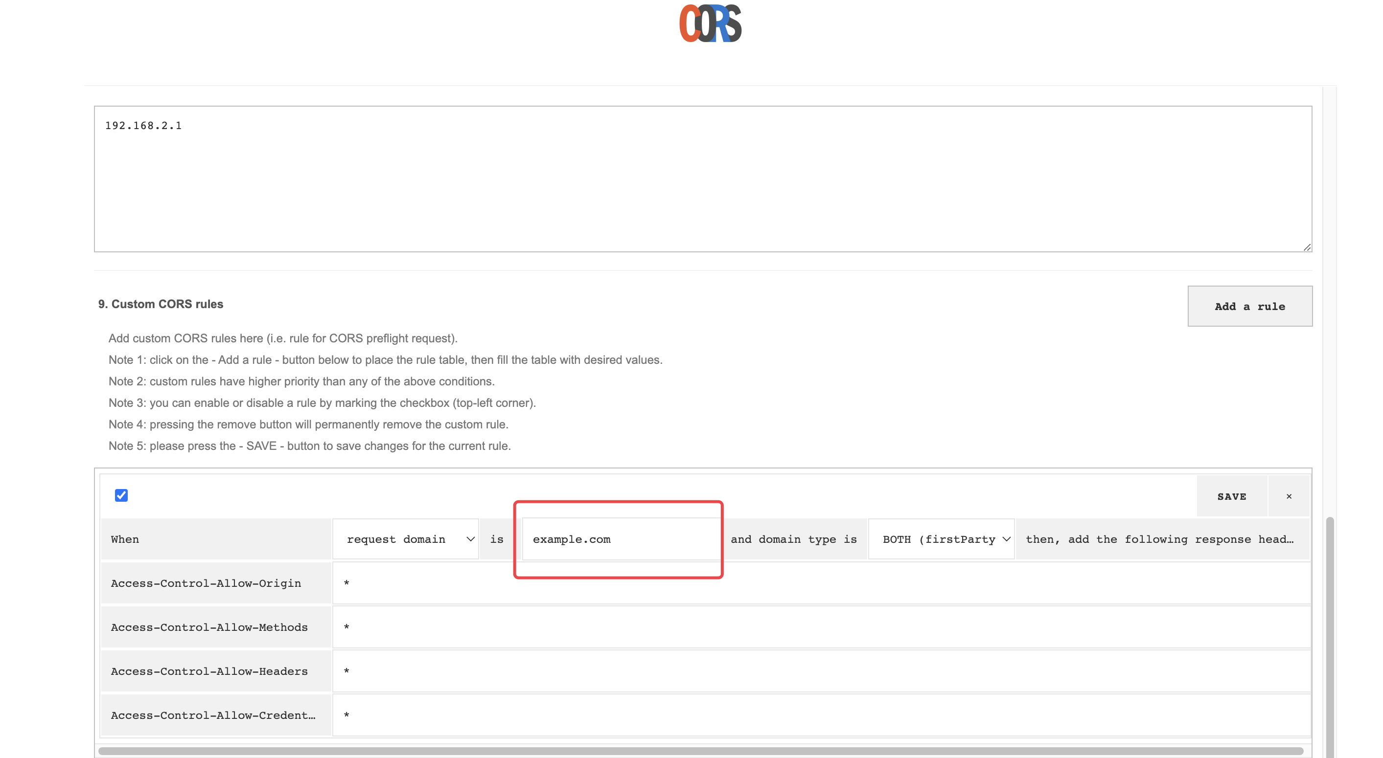The height and width of the screenshot is (758, 1383).
Task: Remove the custom rule with × button
Action: point(1289,496)
